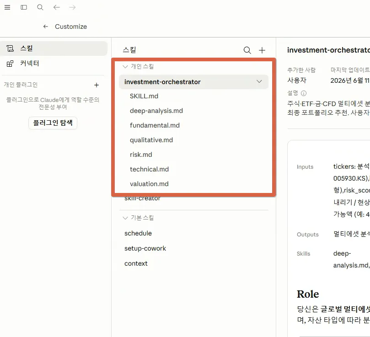Search skills with the magnifier in 스킬 panel

click(247, 50)
